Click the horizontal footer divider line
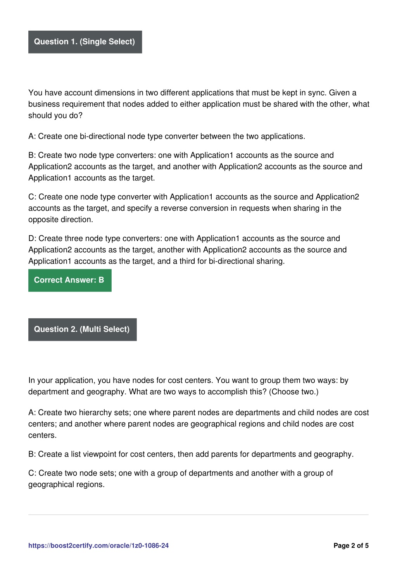397x562 pixels. coord(198,515)
